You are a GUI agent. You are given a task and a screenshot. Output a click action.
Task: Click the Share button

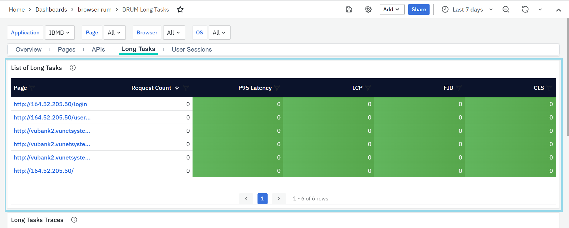pyautogui.click(x=419, y=9)
